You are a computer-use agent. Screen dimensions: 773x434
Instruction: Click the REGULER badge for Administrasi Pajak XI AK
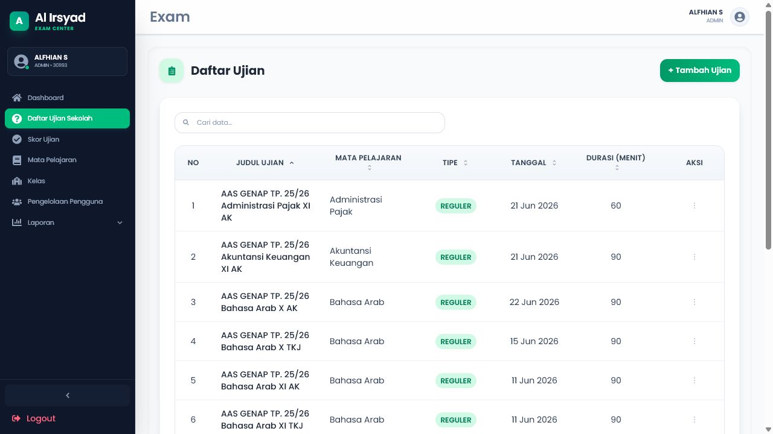[x=456, y=206]
